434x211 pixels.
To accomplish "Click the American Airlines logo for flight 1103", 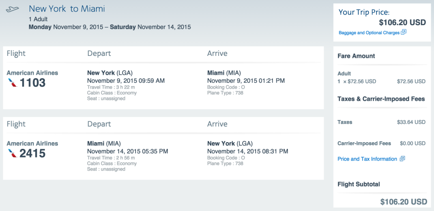I will pos(13,83).
